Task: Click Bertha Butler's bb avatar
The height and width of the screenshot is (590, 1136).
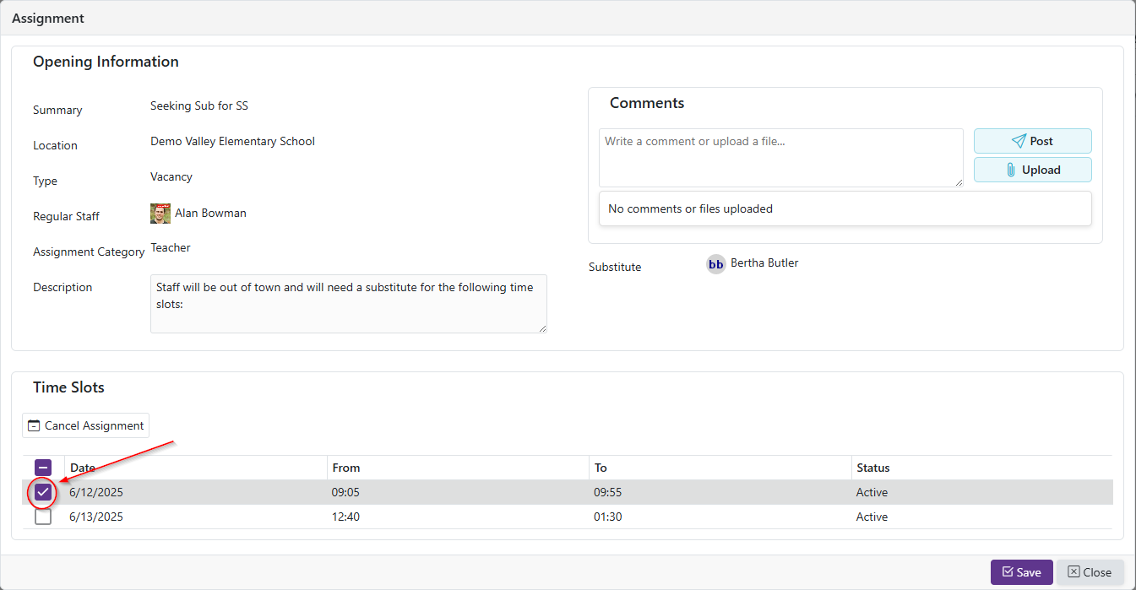Action: [716, 264]
